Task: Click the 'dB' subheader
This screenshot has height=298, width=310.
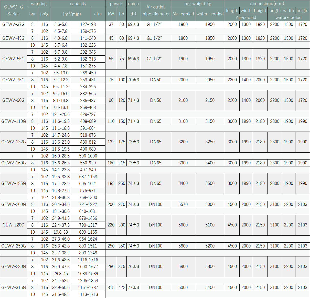Action: point(133,14)
